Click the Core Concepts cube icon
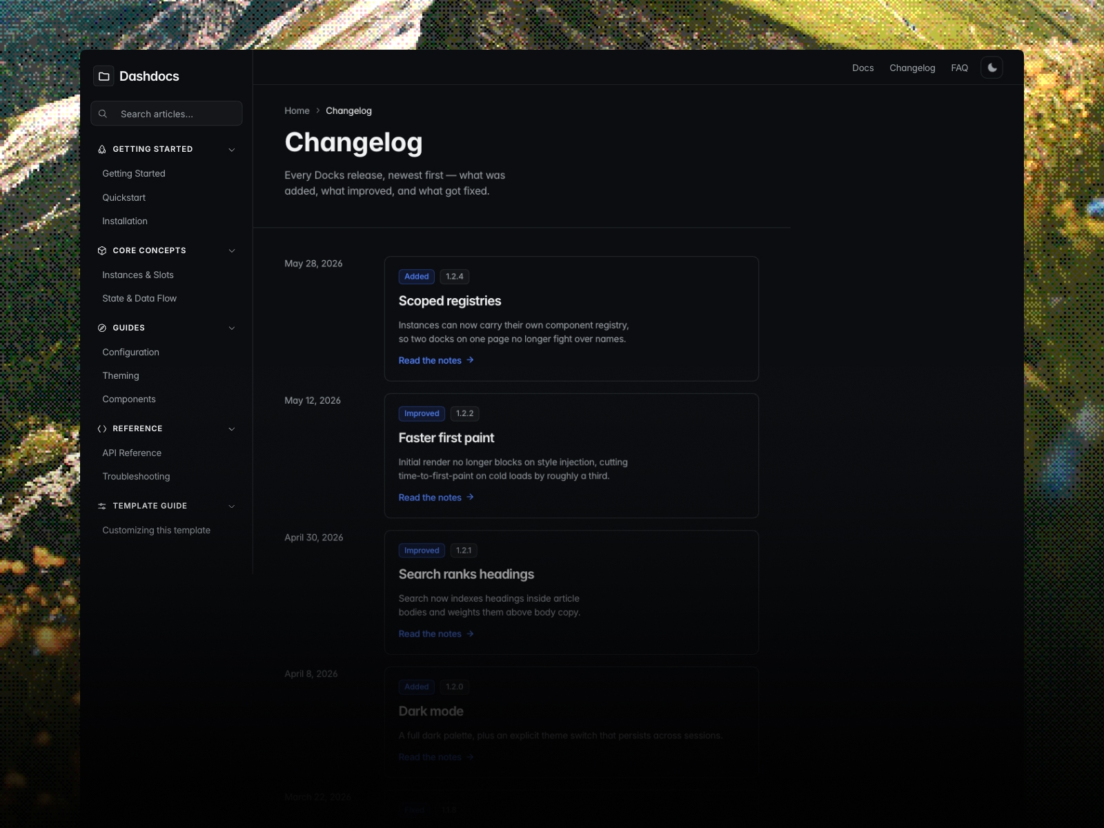 click(x=102, y=250)
